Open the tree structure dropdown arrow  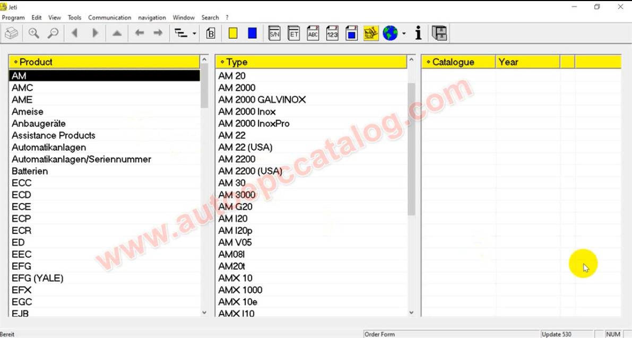point(194,33)
